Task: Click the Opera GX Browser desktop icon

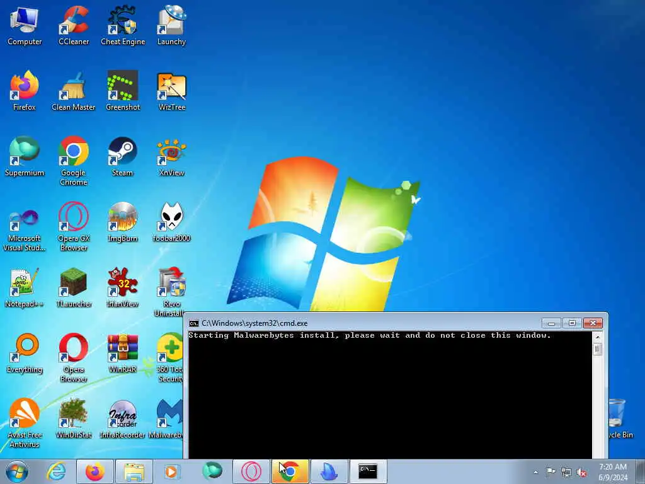Action: (74, 226)
